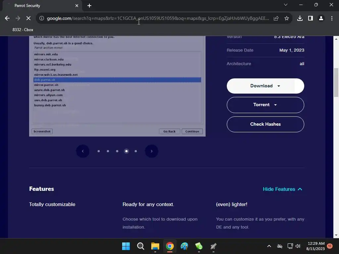
Task: Click the 'Architecture' label
Action: (x=239, y=64)
